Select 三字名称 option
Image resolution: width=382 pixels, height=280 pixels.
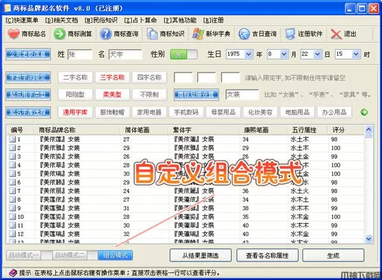(112, 78)
